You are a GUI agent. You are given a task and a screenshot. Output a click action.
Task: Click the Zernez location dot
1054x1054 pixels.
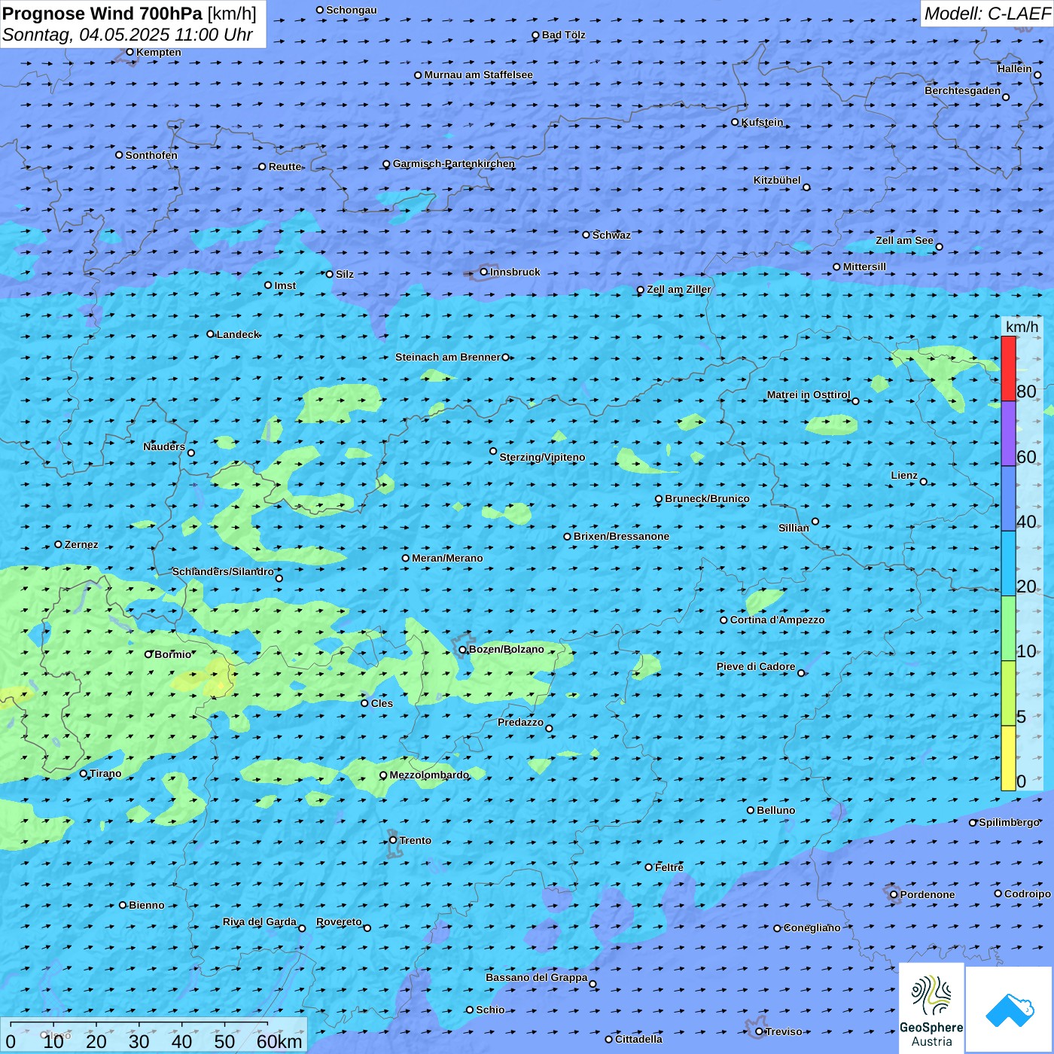coord(58,544)
